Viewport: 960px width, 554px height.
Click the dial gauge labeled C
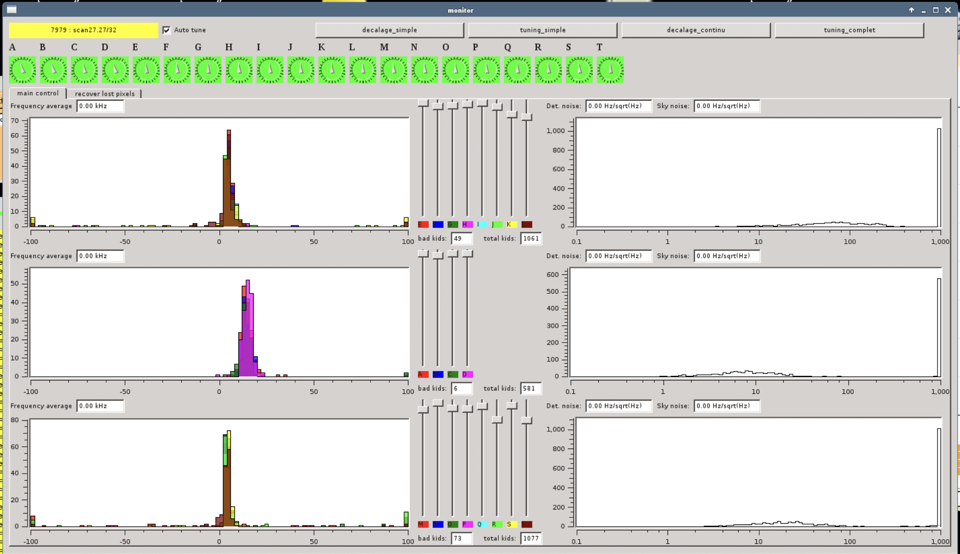(x=84, y=70)
